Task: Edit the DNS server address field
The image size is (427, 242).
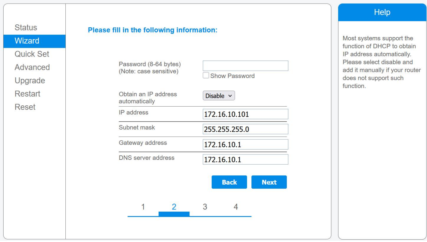Action: coord(245,160)
